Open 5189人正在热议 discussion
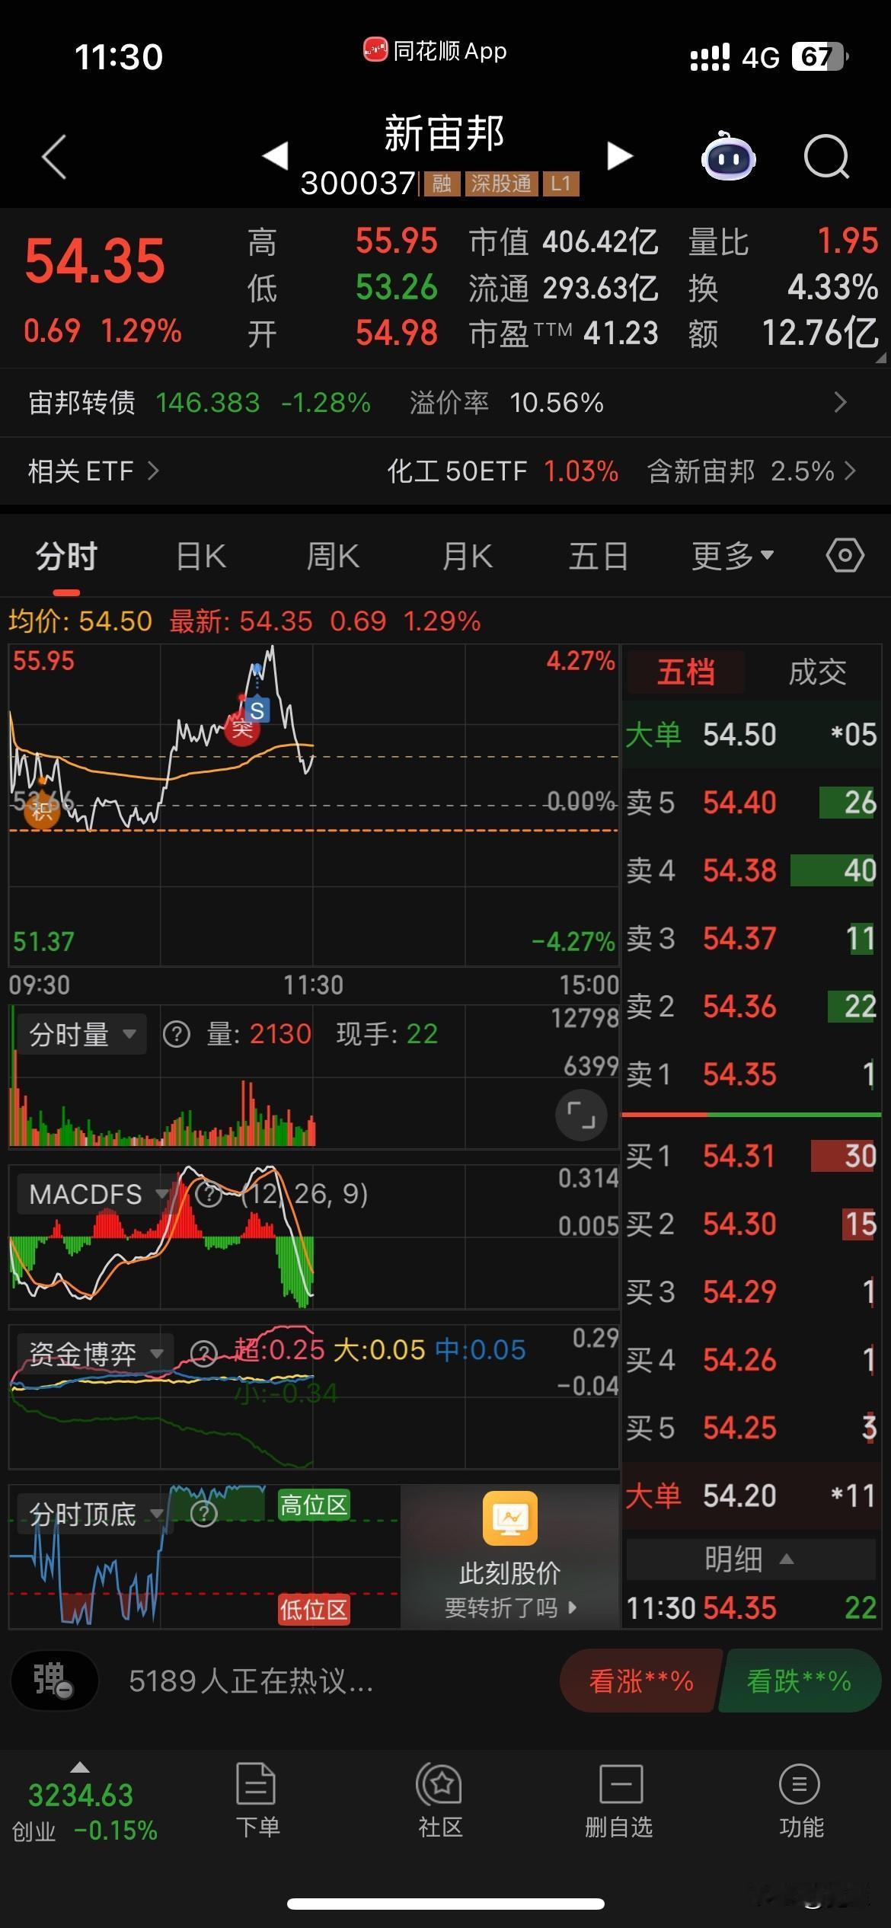This screenshot has width=891, height=1928. tap(251, 1681)
